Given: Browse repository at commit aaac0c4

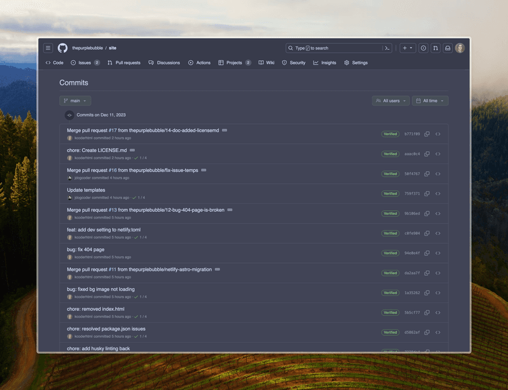Looking at the screenshot, I should (437, 154).
